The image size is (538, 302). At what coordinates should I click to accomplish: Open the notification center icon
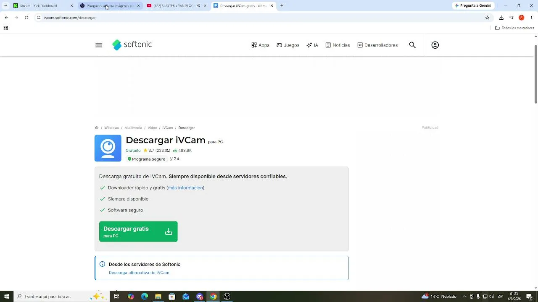point(529,297)
